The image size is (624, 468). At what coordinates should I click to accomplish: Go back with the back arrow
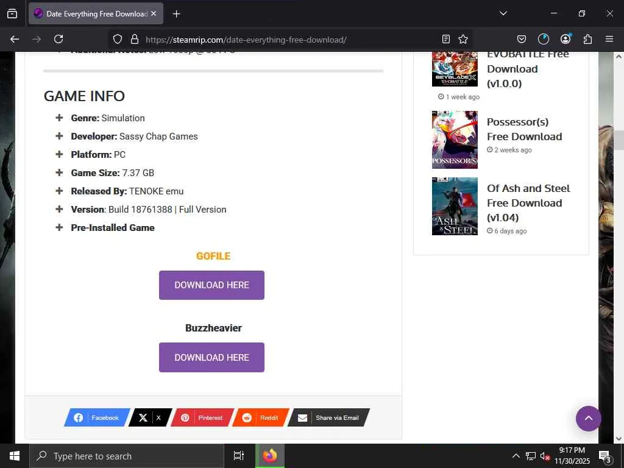point(15,39)
